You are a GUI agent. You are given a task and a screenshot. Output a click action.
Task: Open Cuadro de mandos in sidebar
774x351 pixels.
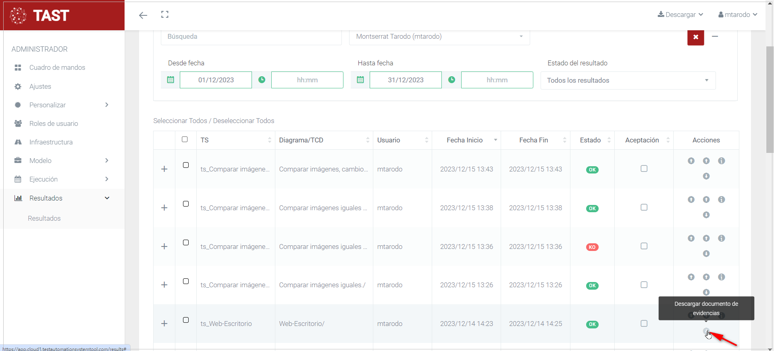57,67
